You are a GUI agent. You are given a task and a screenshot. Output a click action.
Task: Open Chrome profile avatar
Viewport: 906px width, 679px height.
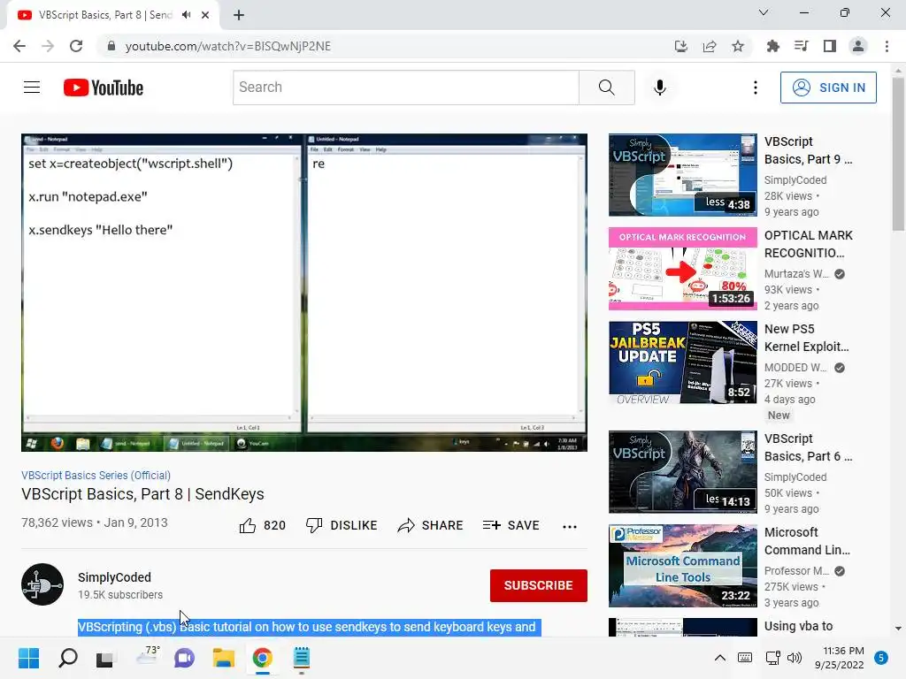point(858,46)
